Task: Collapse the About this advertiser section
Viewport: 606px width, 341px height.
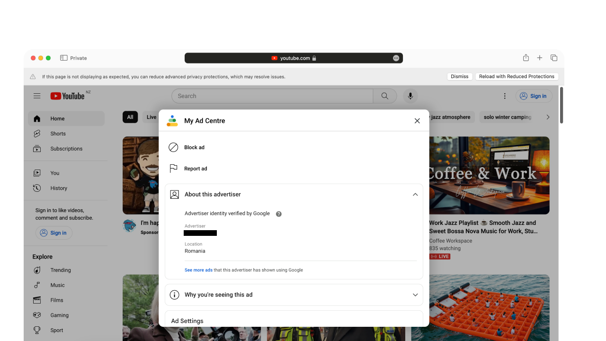Action: pyautogui.click(x=415, y=194)
